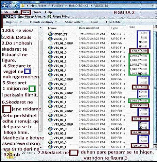Click the New folder button
Screen dimensions: 157x162
[114, 22]
